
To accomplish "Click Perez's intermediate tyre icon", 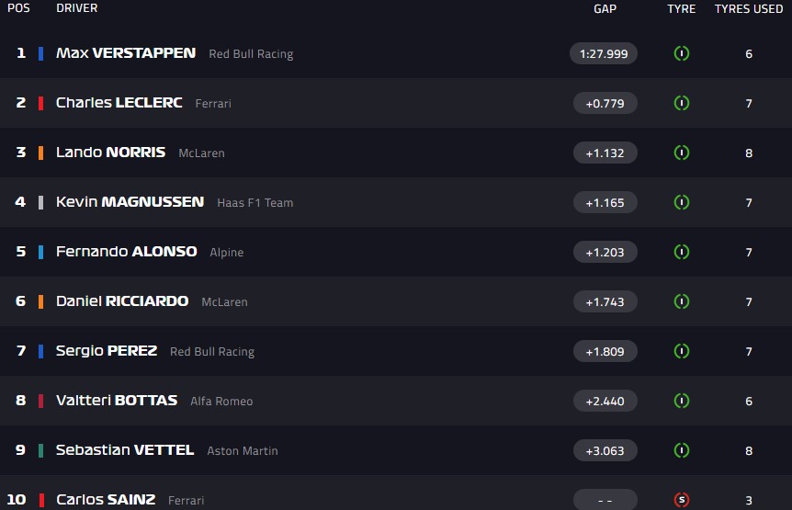I will (x=681, y=351).
